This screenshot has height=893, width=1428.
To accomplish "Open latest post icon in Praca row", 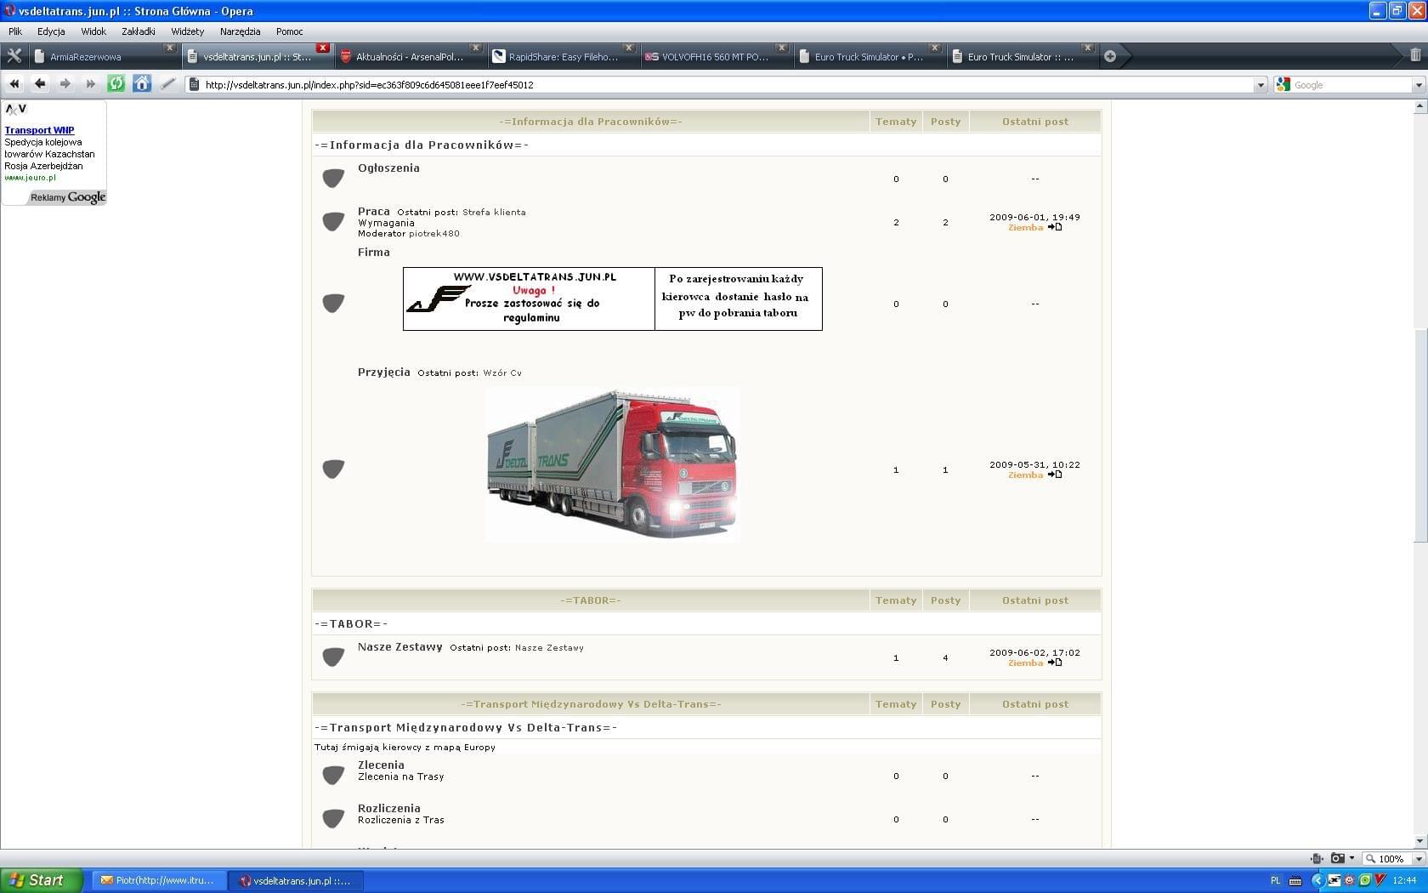I will click(1055, 227).
